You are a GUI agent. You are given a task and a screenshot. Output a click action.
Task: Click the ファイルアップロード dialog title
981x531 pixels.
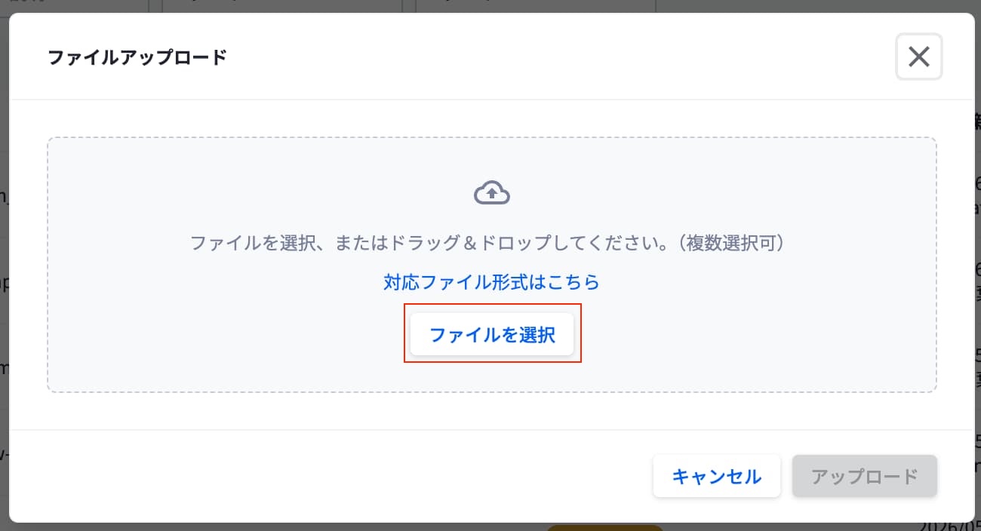pyautogui.click(x=137, y=57)
